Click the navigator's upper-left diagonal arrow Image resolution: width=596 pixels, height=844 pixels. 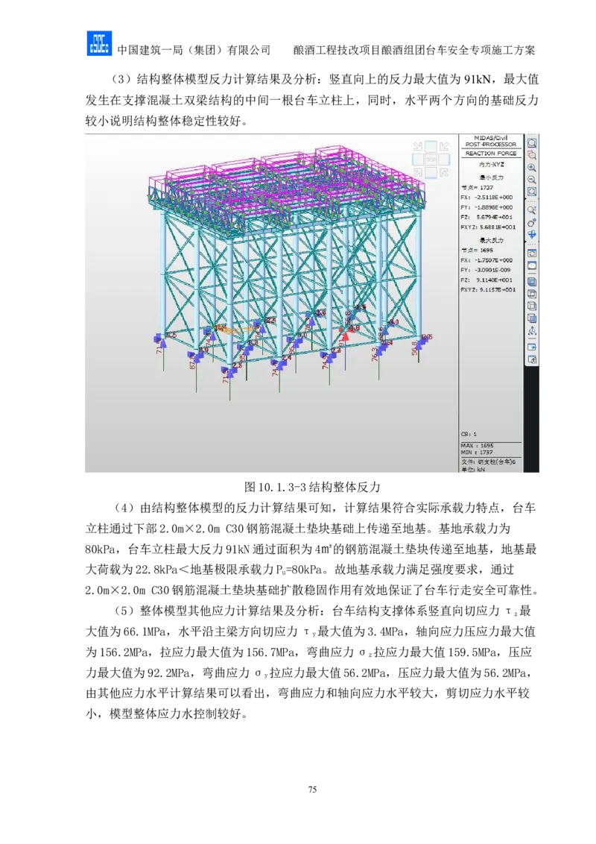[x=418, y=147]
